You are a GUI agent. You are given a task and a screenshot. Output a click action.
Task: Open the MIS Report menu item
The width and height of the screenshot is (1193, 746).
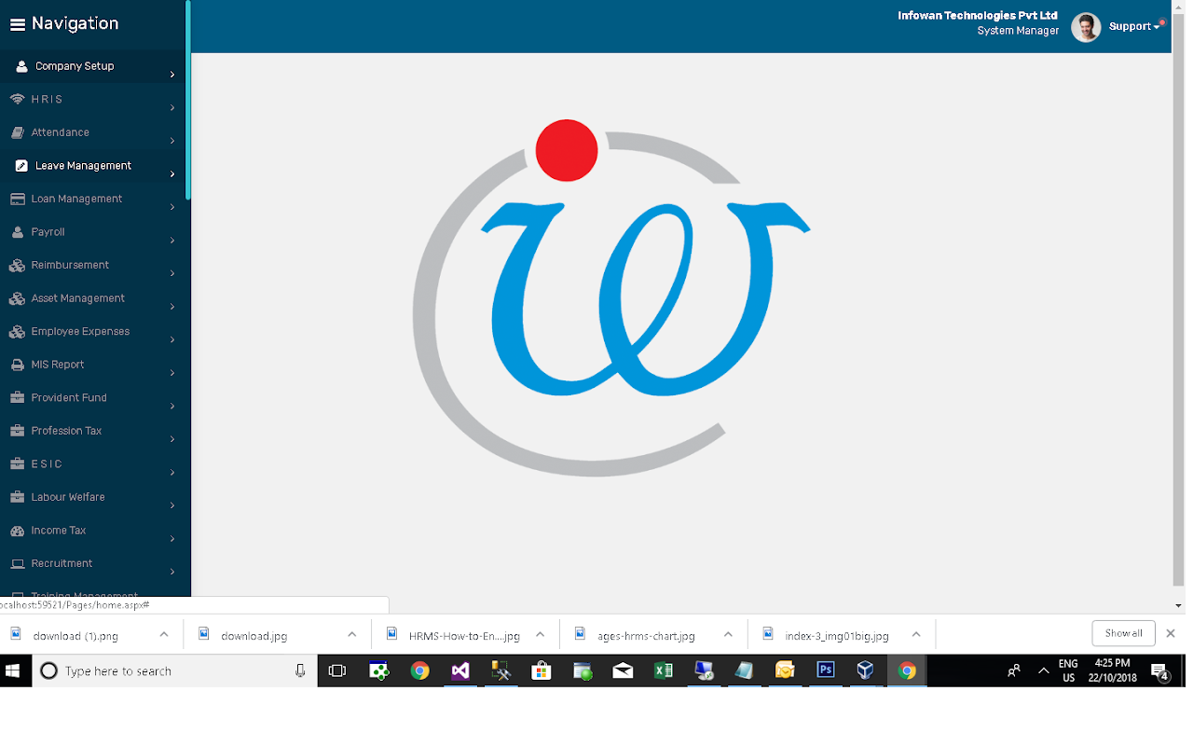(93, 365)
